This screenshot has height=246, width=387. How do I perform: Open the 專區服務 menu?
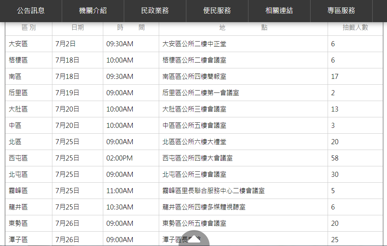(341, 10)
